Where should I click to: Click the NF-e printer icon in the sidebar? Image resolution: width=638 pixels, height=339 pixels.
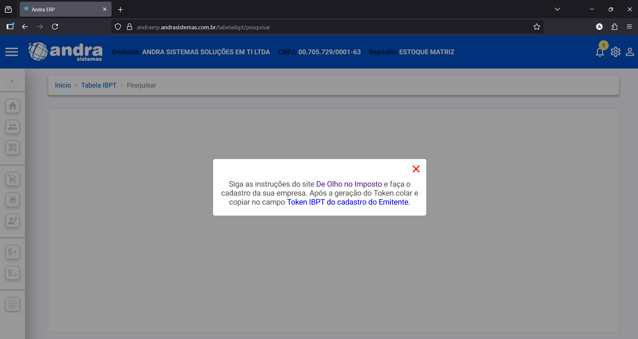pyautogui.click(x=12, y=304)
